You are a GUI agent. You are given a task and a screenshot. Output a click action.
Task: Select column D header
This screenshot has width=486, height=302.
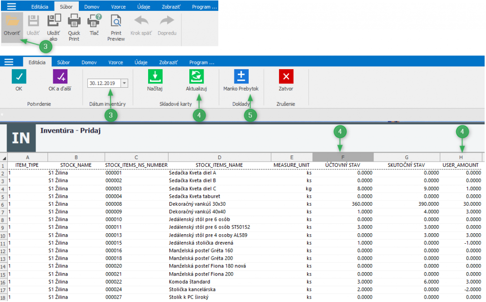[219, 157]
